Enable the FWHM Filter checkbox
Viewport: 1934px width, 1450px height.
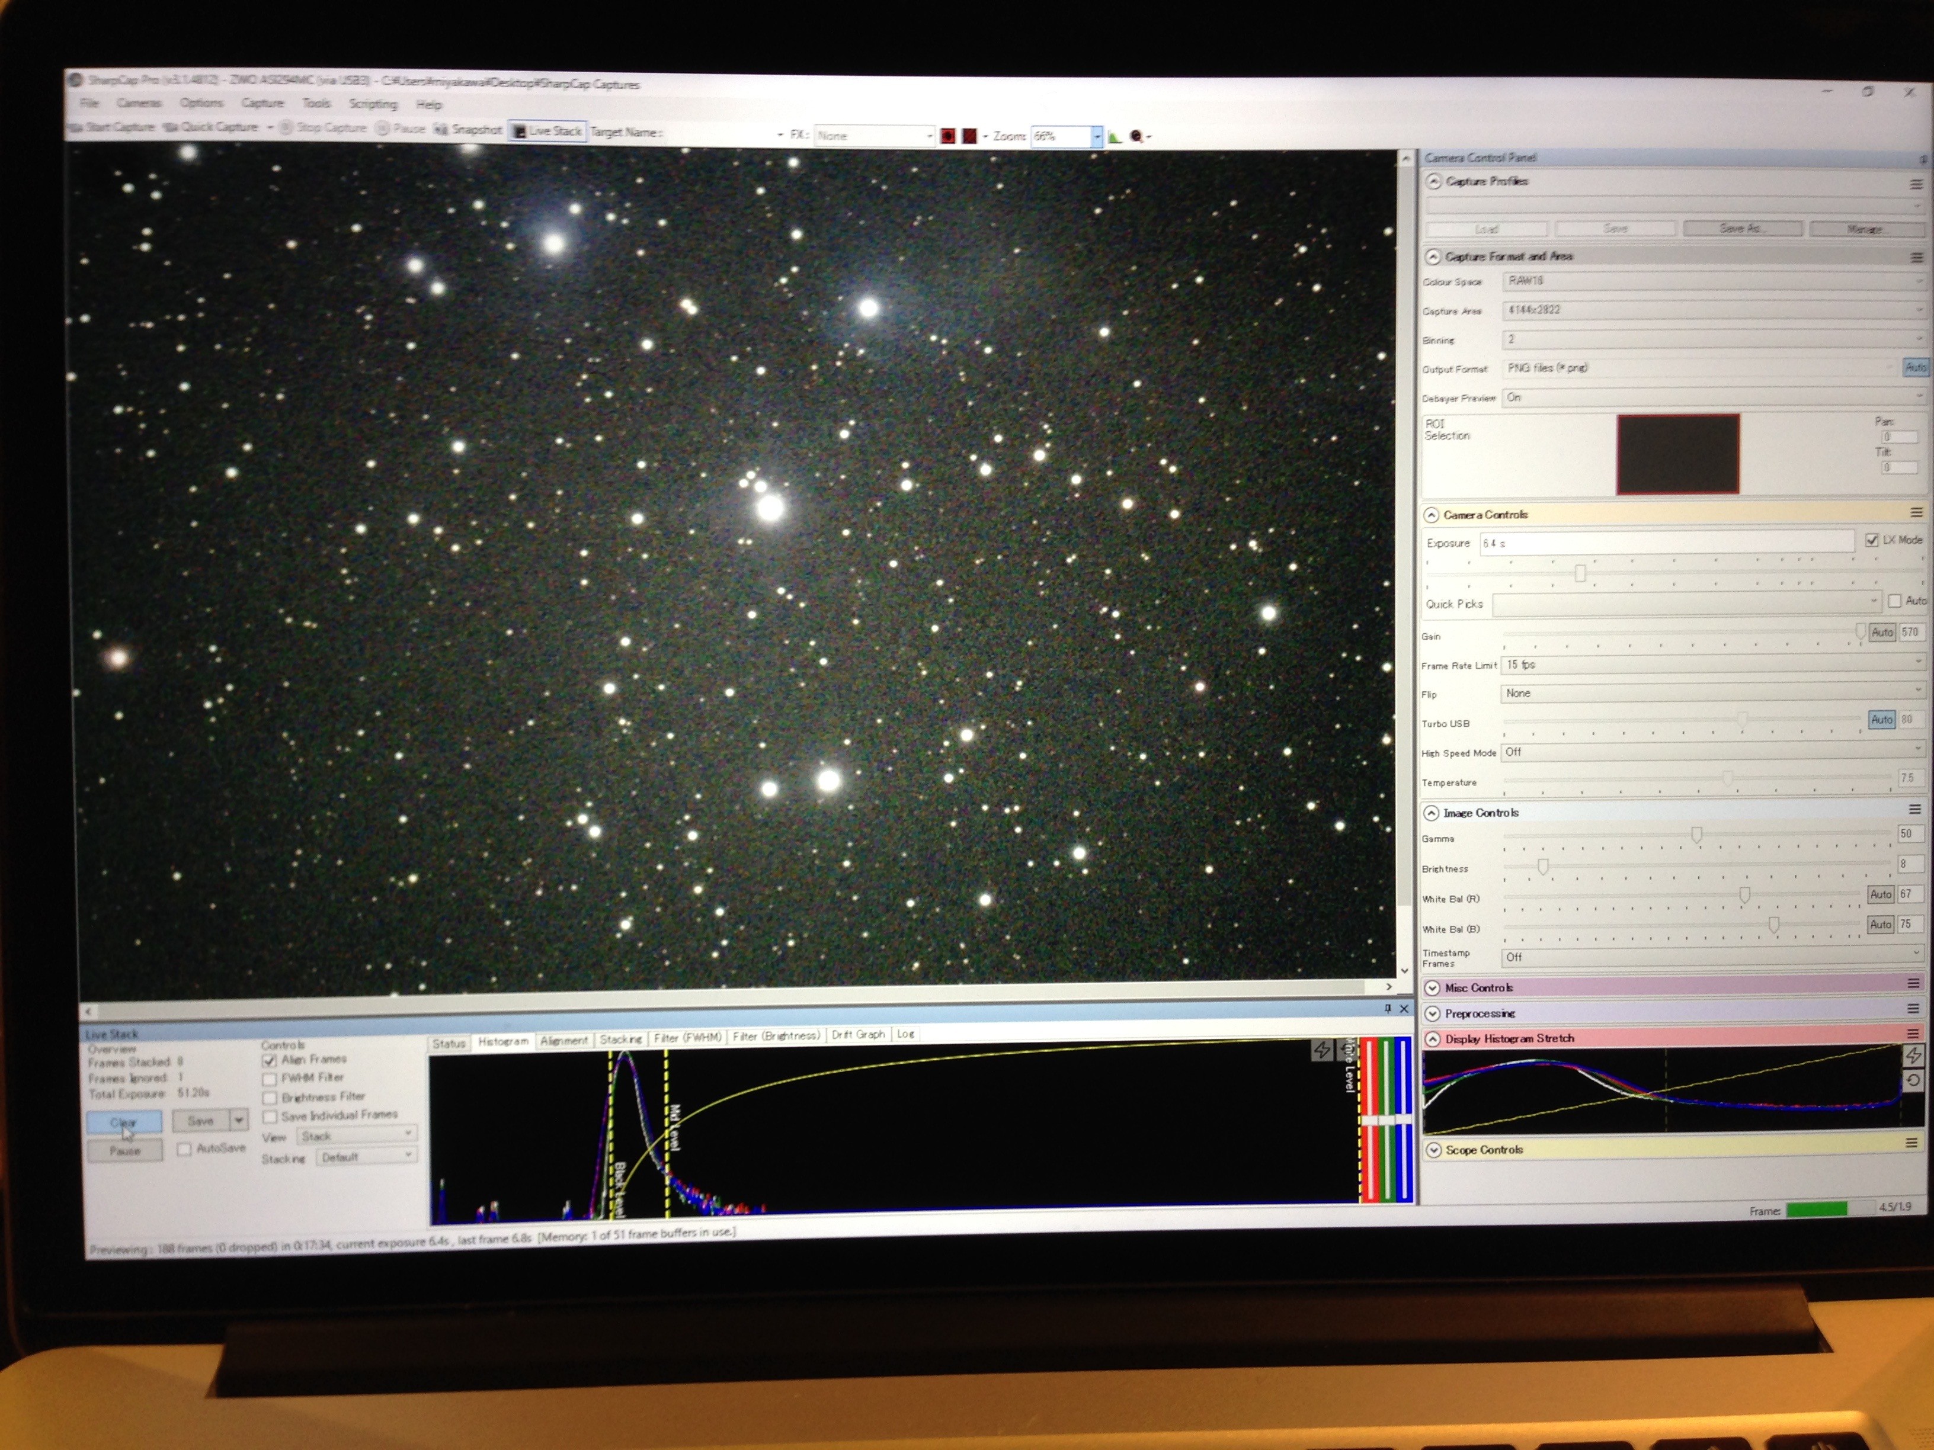coord(269,1079)
